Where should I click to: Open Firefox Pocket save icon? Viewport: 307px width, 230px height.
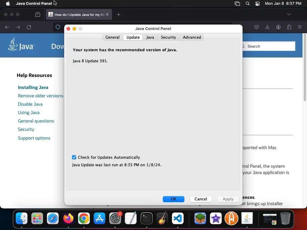(257, 27)
